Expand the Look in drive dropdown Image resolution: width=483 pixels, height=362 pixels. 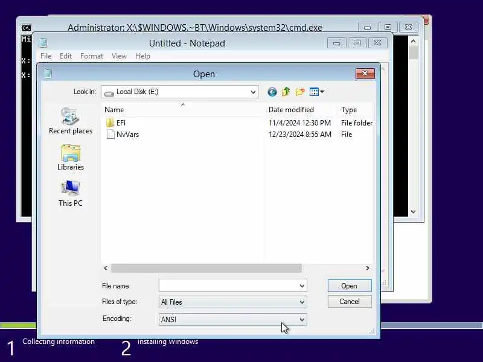[253, 92]
